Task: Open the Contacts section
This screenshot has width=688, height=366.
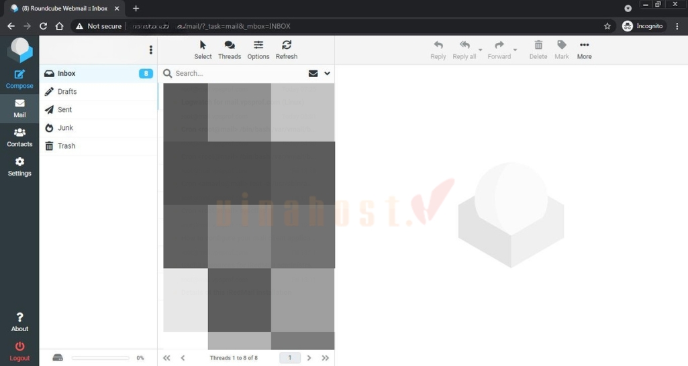Action: coord(19,137)
